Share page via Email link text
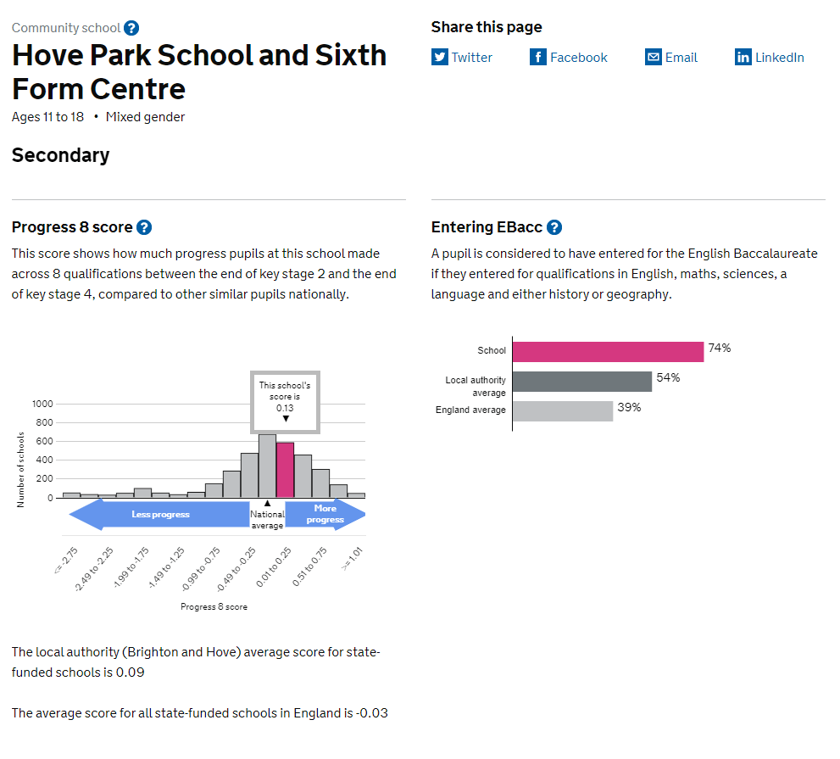Screen dimensions: 840x759 [x=681, y=58]
